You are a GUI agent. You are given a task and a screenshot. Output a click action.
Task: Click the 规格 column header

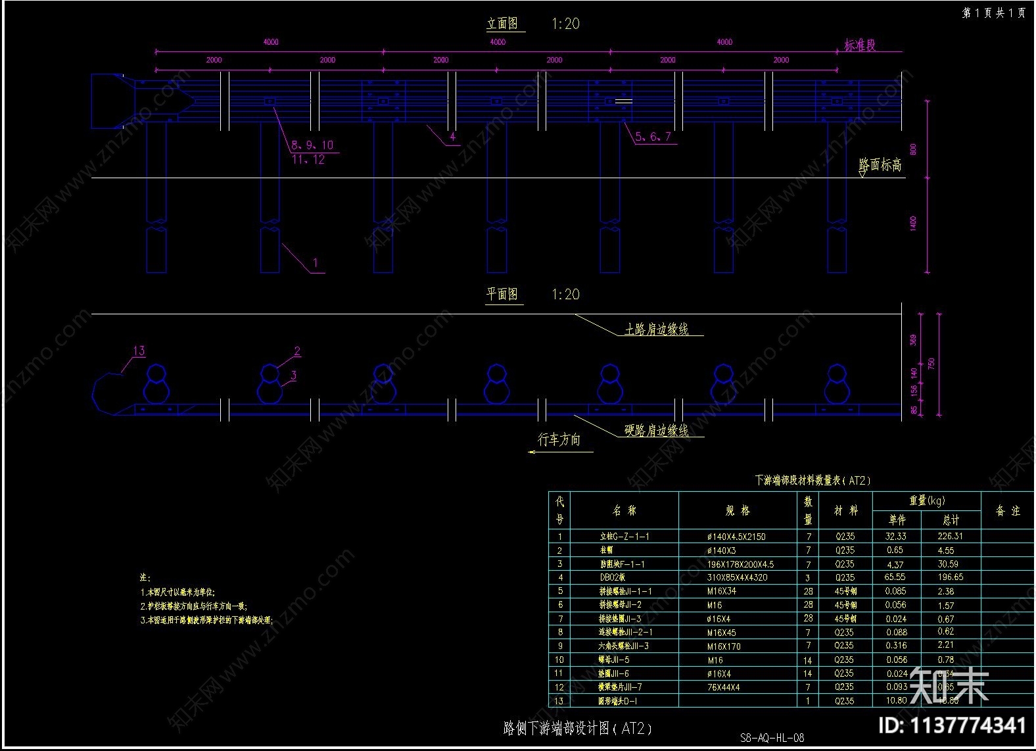[738, 510]
